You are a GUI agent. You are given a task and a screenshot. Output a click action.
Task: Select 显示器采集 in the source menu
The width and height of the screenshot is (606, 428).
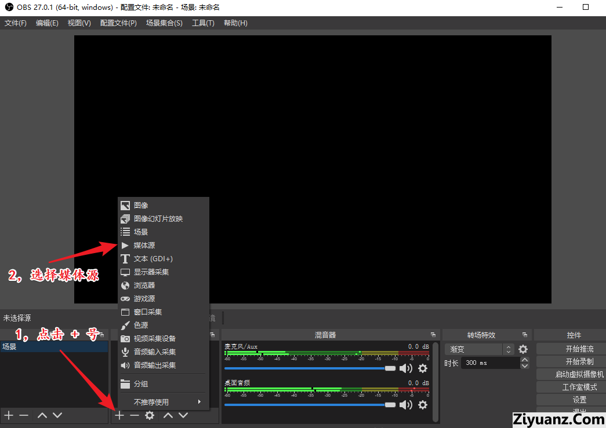click(151, 272)
